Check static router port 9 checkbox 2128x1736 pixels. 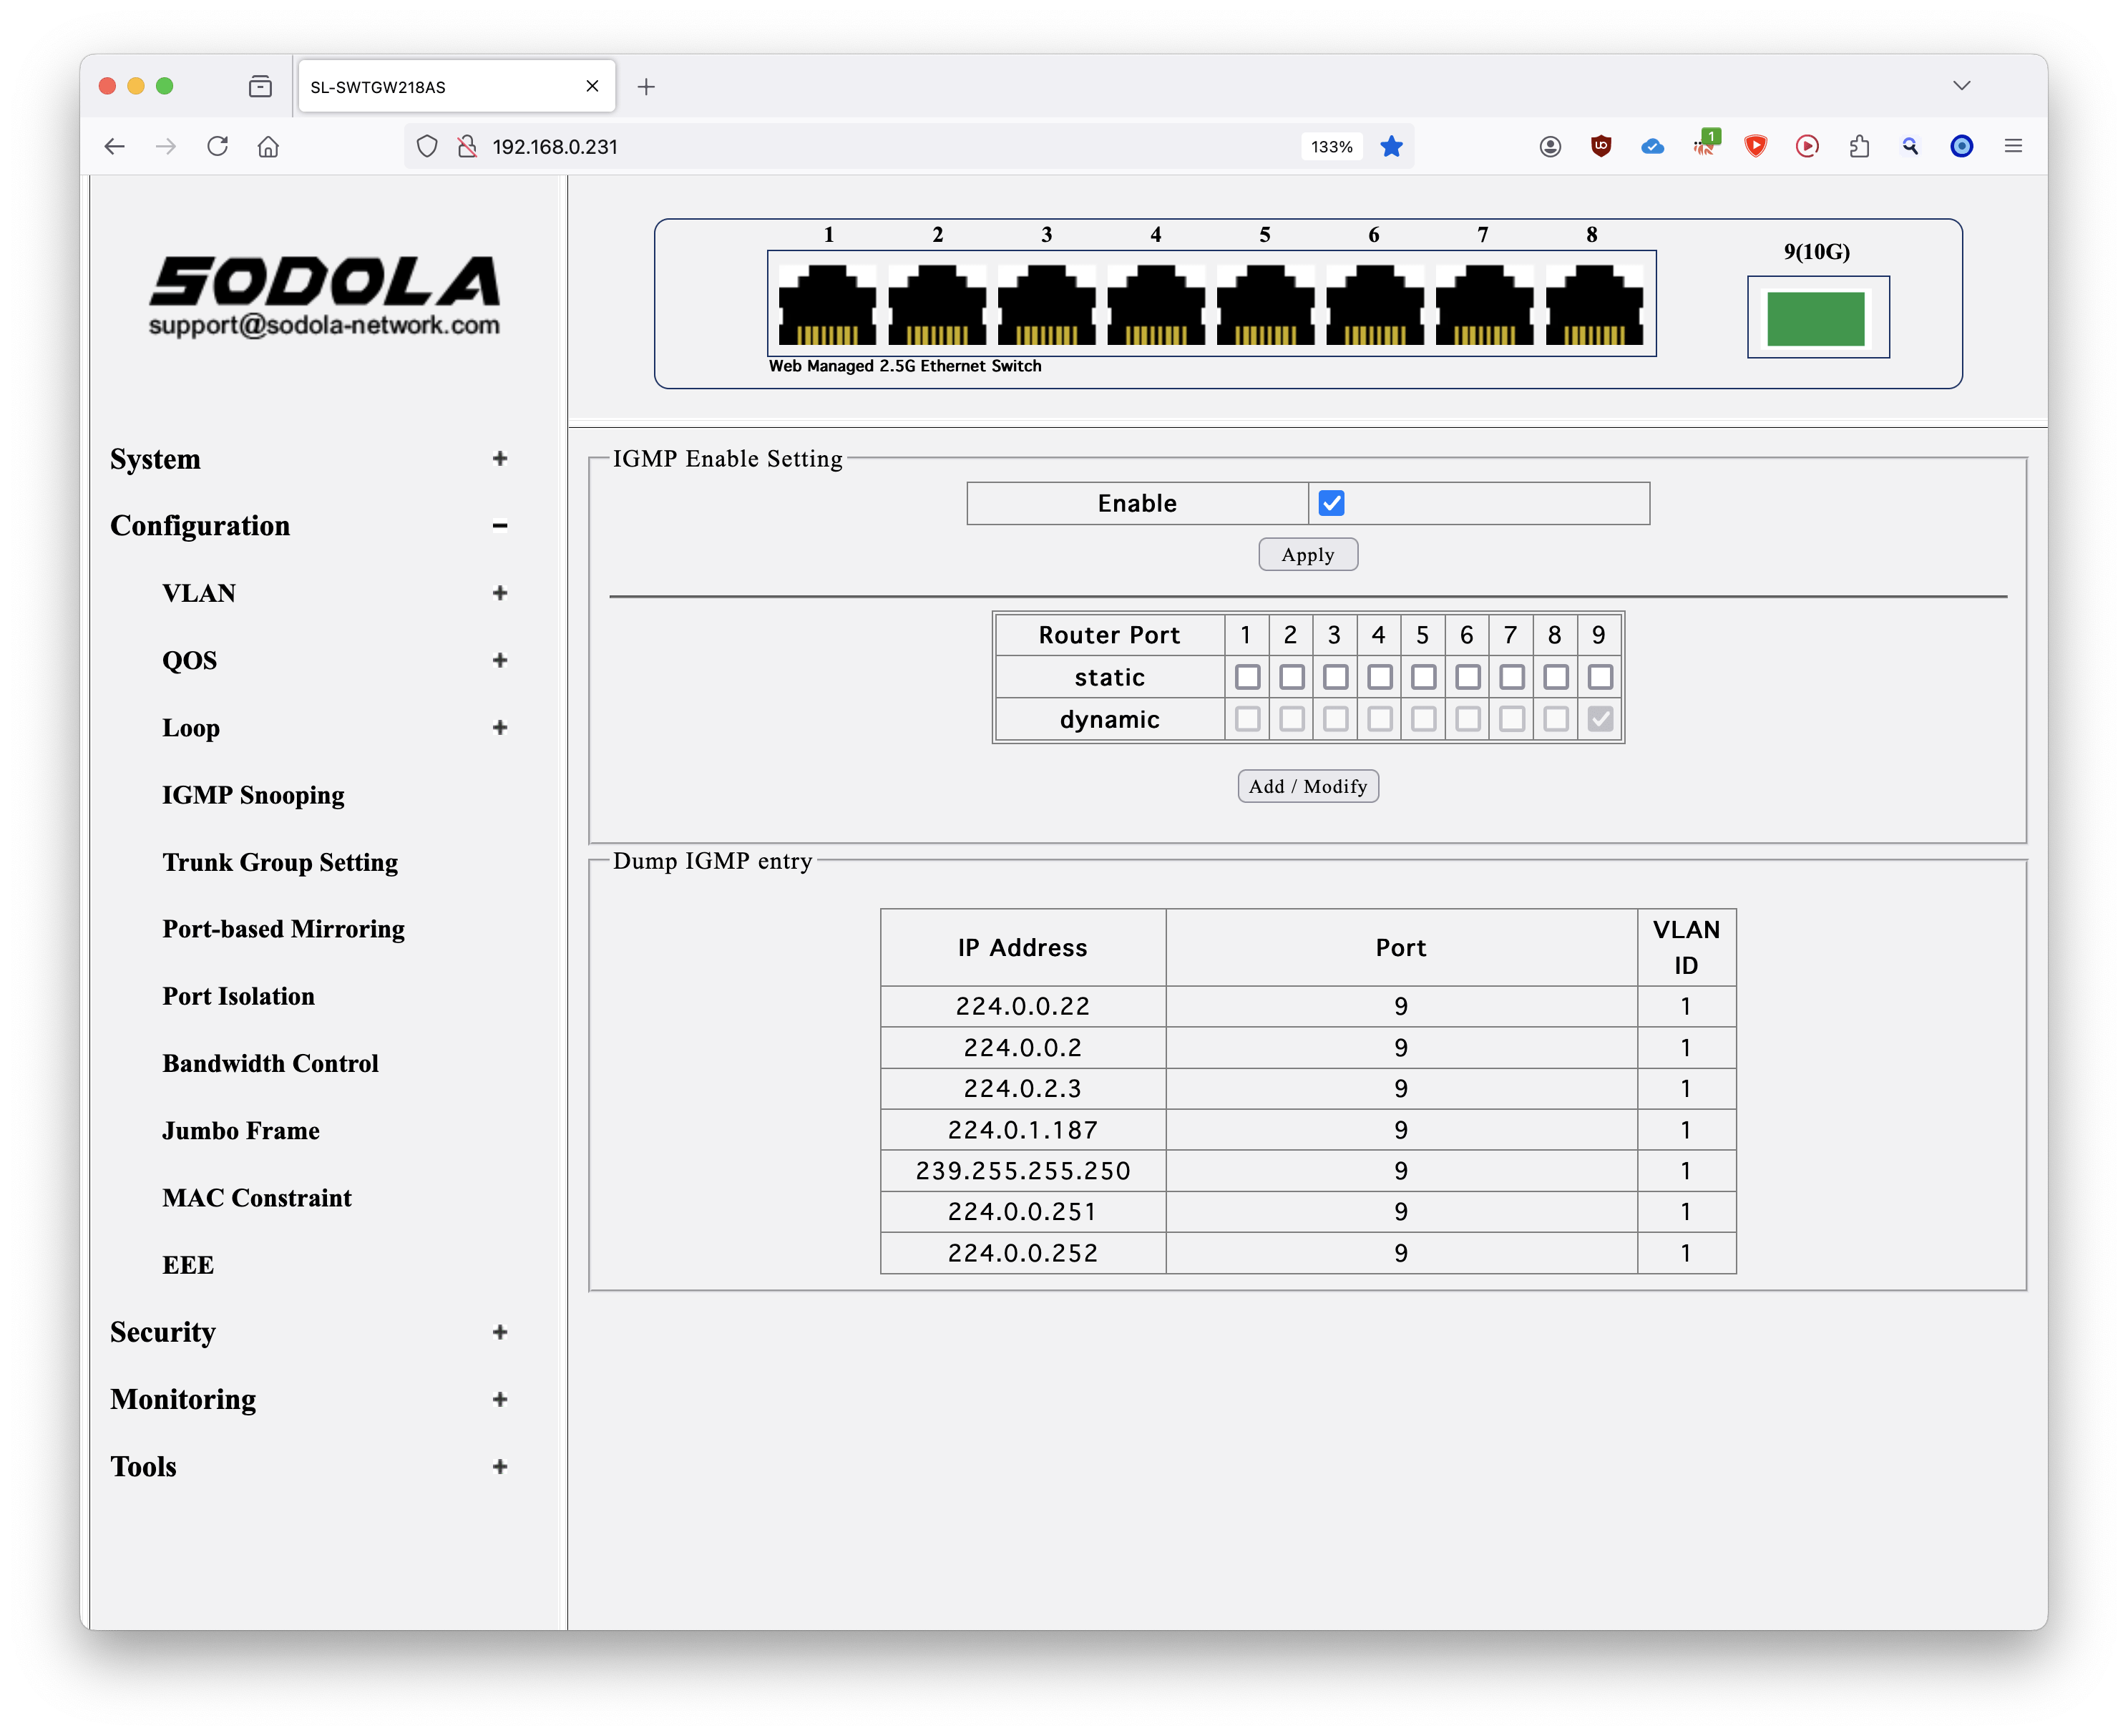pyautogui.click(x=1599, y=677)
